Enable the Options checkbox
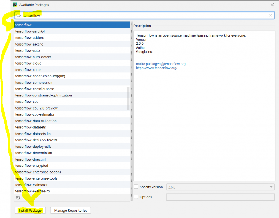 point(136,197)
